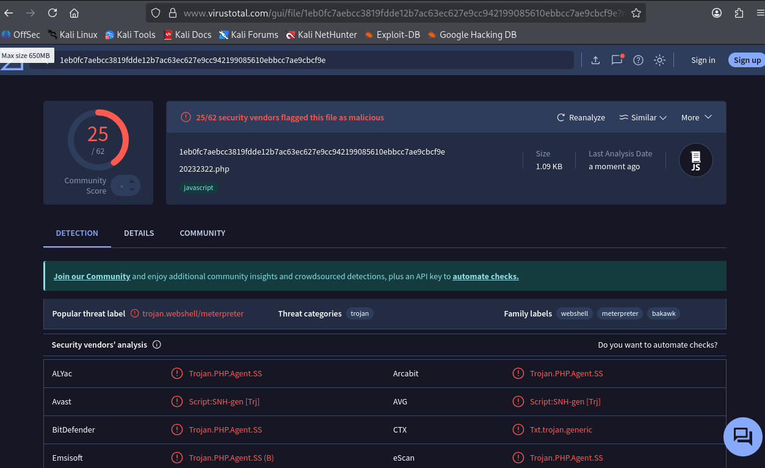The width and height of the screenshot is (765, 468).
Task: Click the info icon beside Security vendors' analysis
Action: [157, 345]
